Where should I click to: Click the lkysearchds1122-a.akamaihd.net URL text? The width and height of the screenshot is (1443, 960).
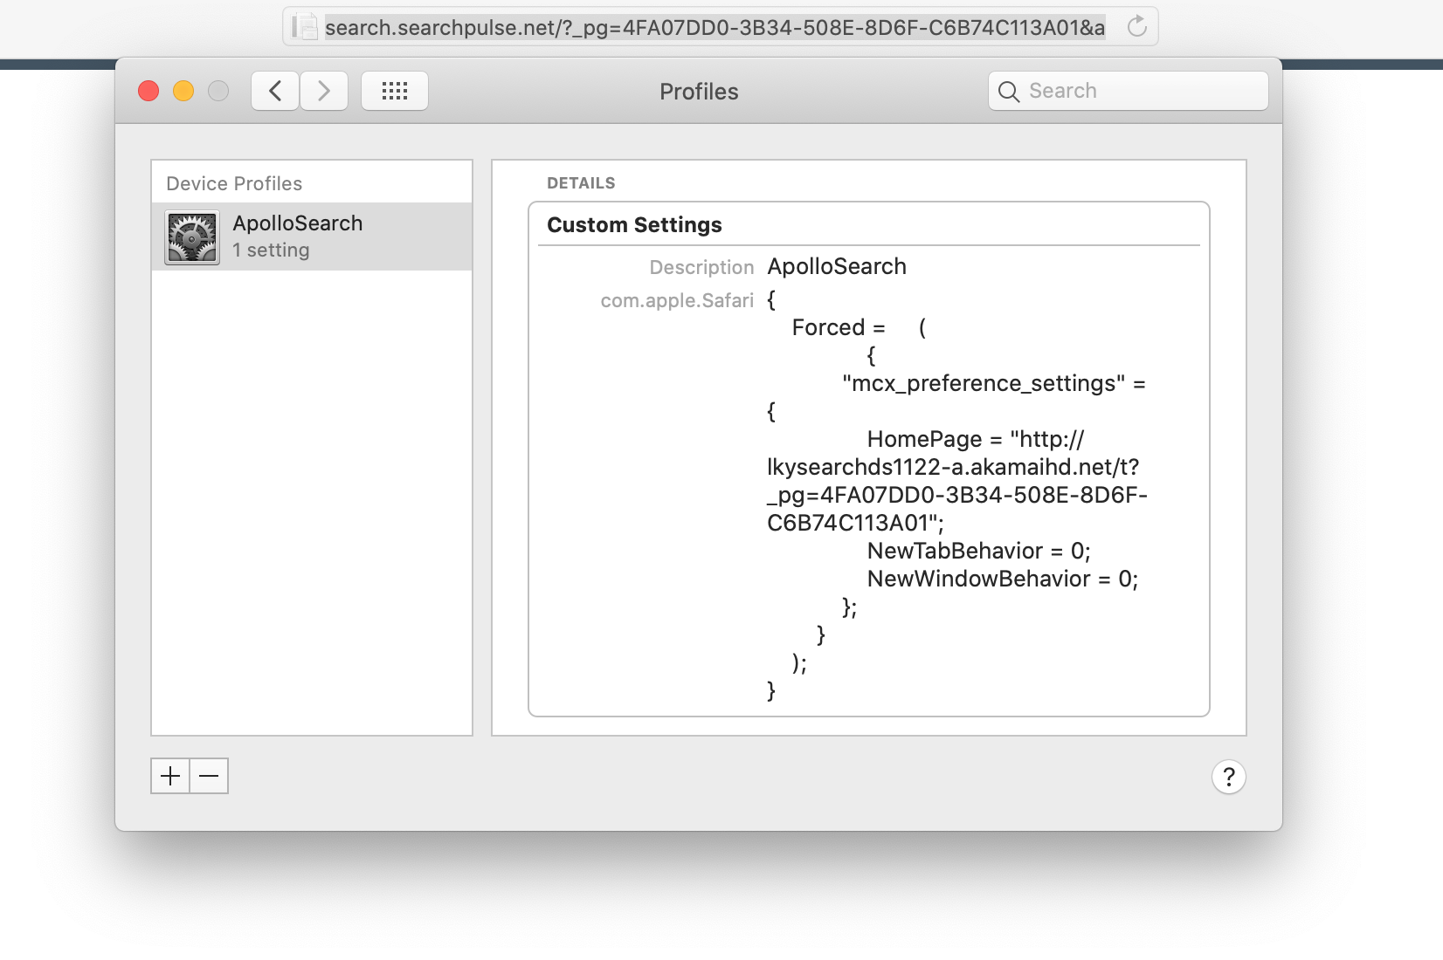[x=953, y=467]
